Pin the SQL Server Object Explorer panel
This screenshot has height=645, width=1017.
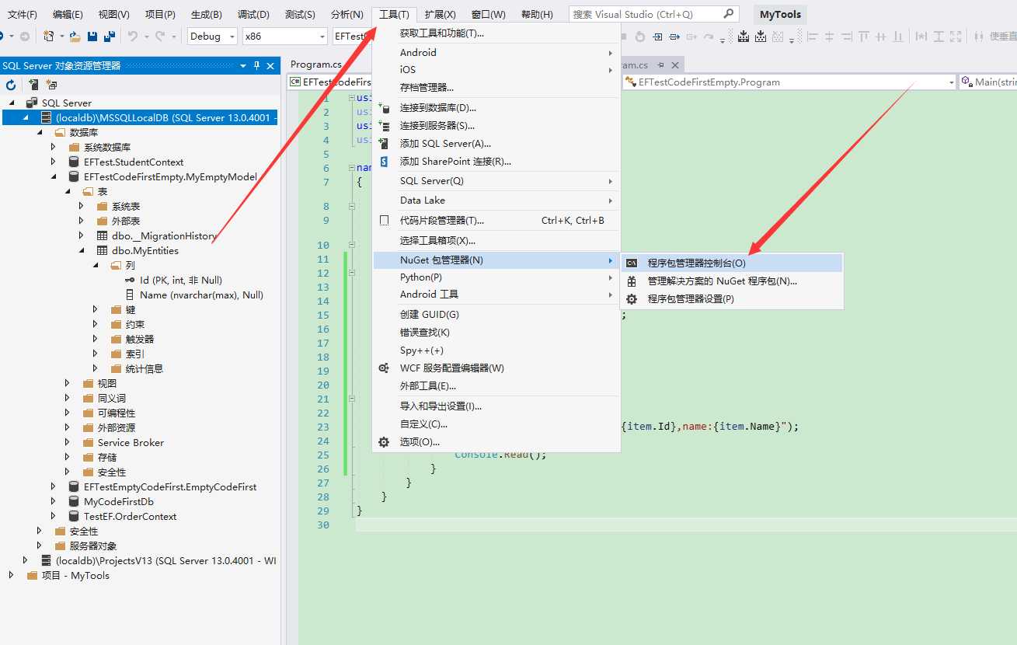pyautogui.click(x=257, y=66)
